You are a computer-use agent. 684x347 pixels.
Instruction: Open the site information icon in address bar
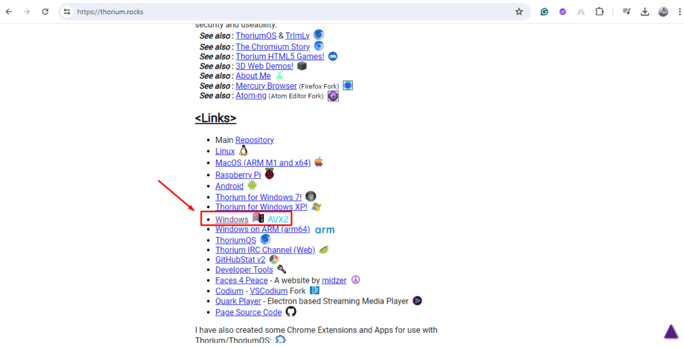coord(67,12)
